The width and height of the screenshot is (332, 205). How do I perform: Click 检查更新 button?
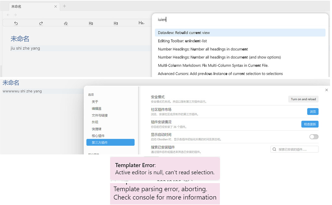click(x=310, y=124)
